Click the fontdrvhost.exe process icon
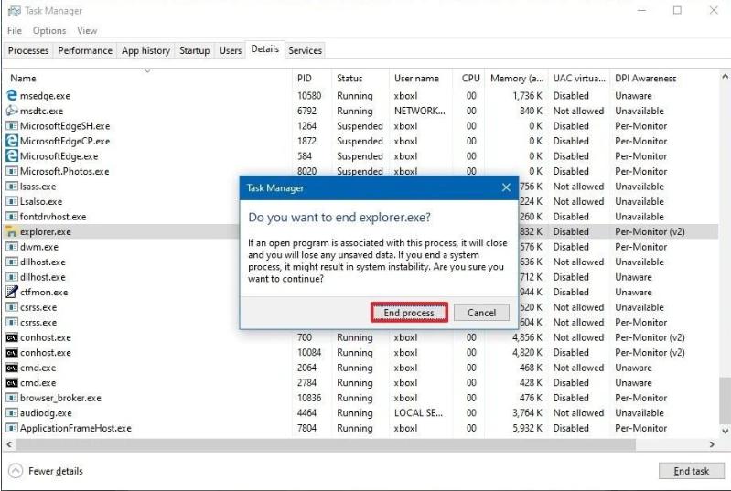Image resolution: width=731 pixels, height=491 pixels. [12, 217]
